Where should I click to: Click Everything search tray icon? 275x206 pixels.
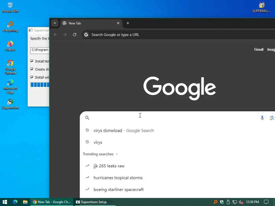click(215, 202)
